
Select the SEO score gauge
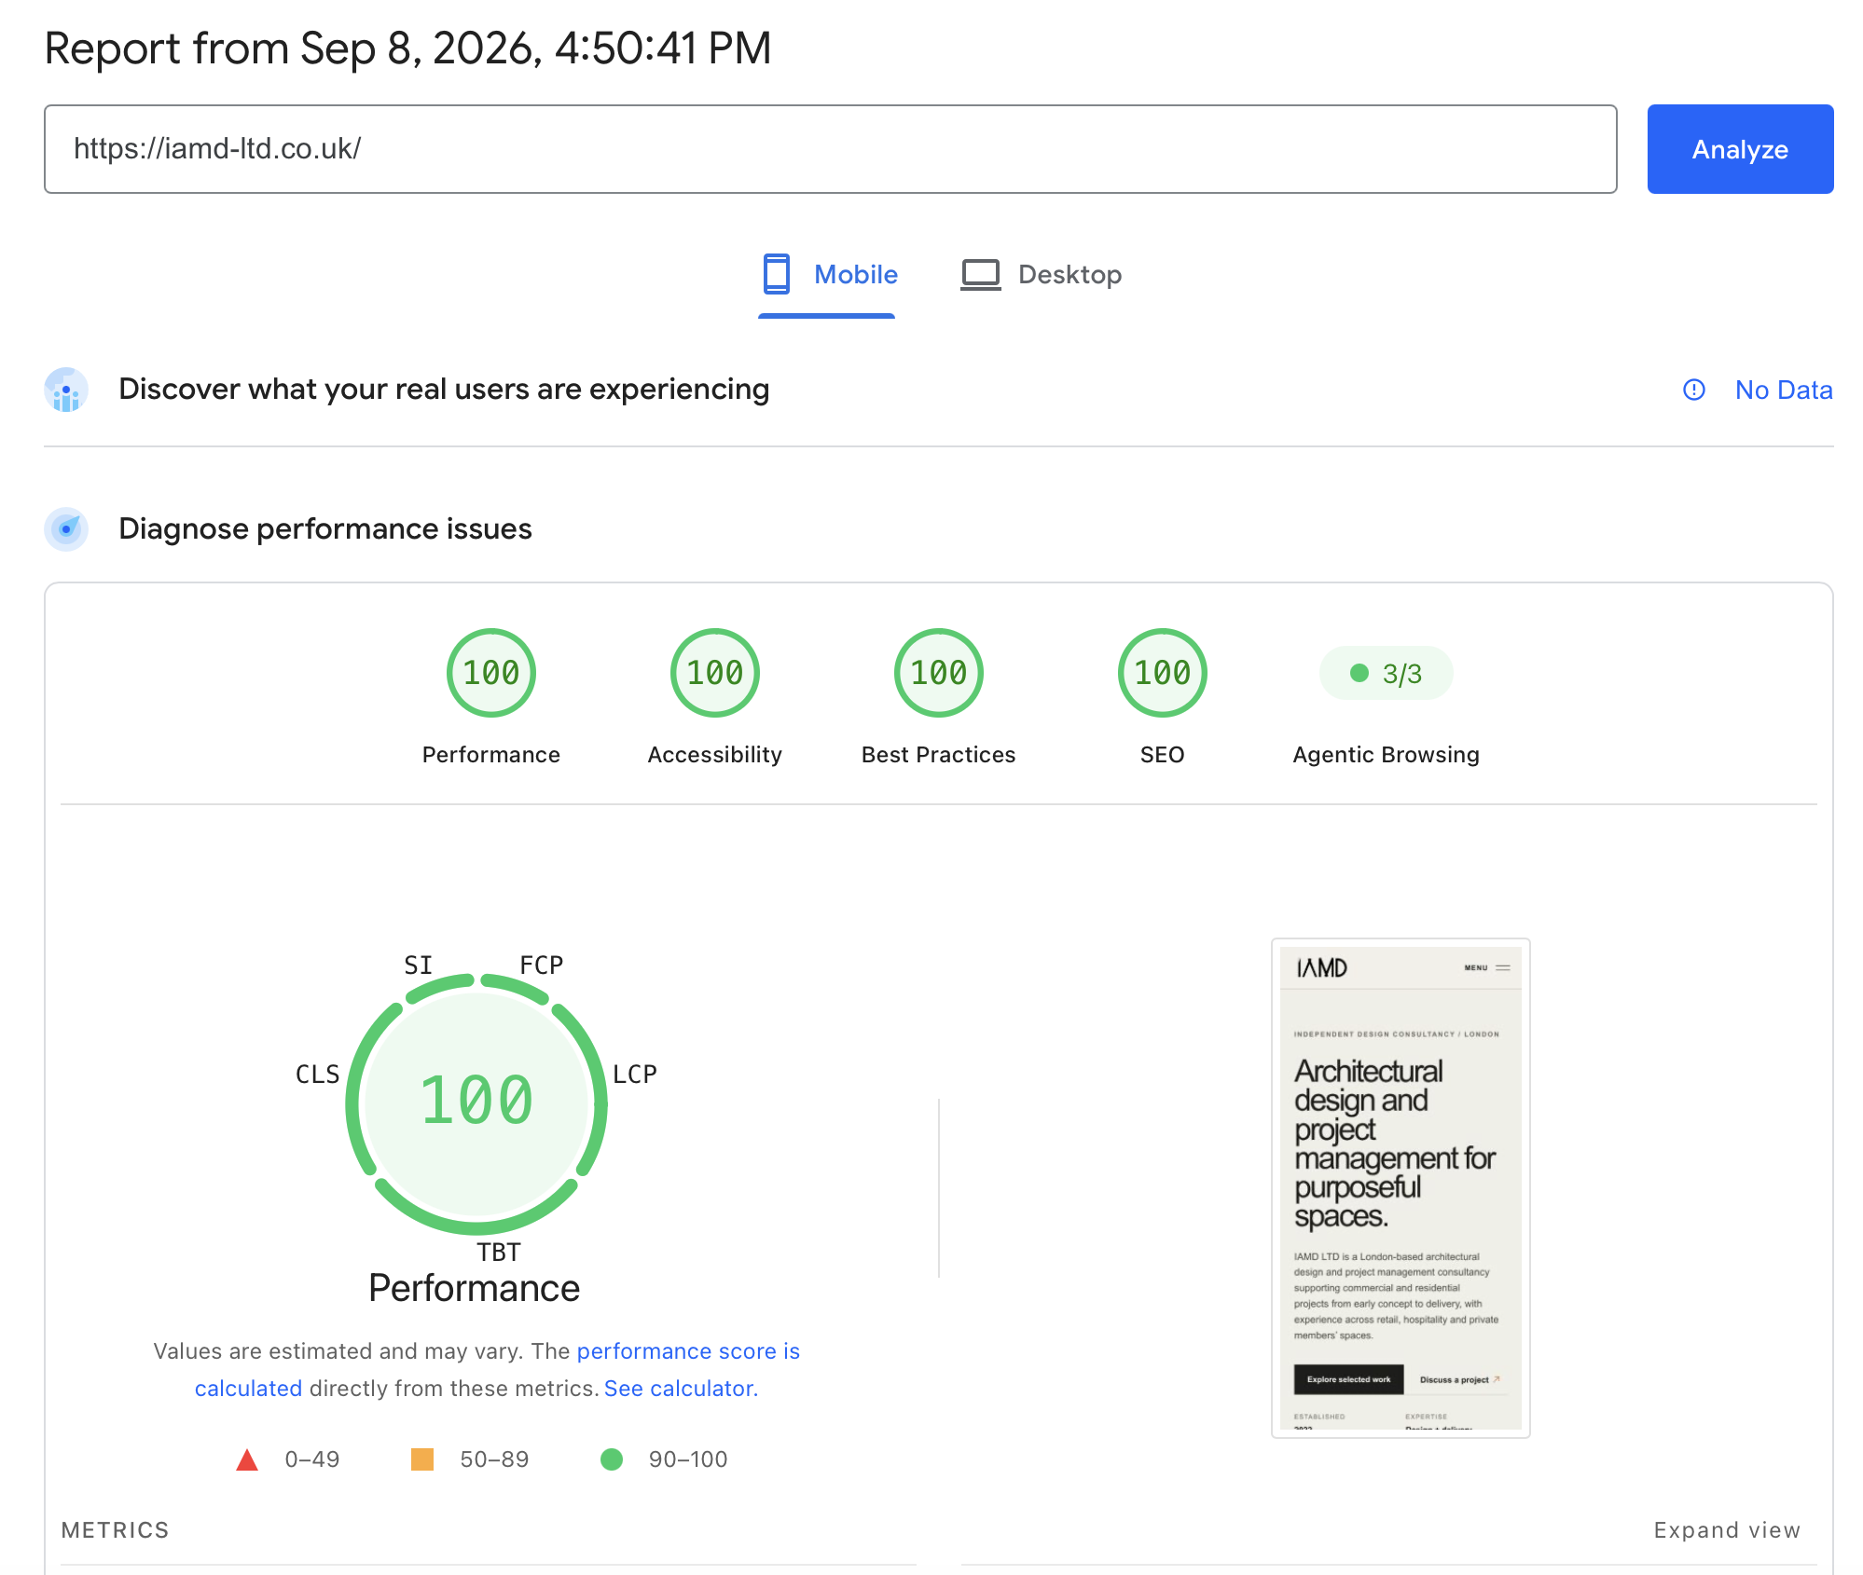pos(1163,673)
